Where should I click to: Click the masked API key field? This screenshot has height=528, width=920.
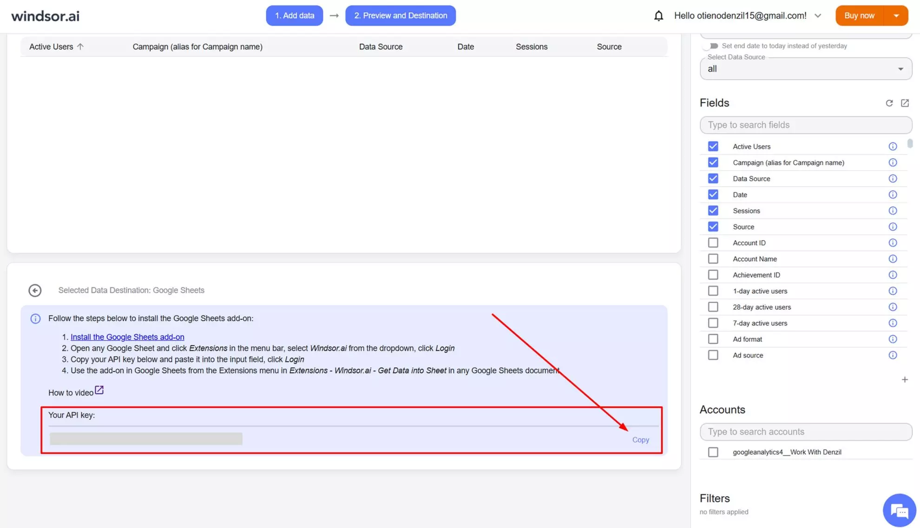tap(146, 439)
